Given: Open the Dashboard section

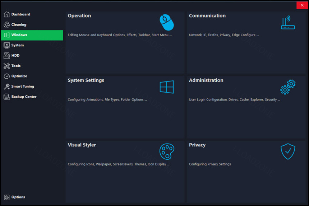Looking at the screenshot, I should [x=21, y=14].
